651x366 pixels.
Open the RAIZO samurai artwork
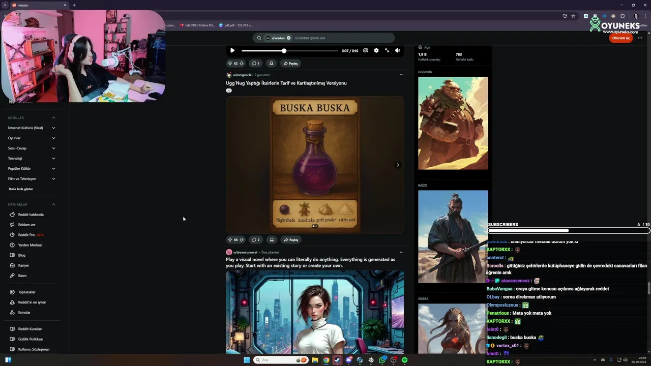(x=453, y=236)
